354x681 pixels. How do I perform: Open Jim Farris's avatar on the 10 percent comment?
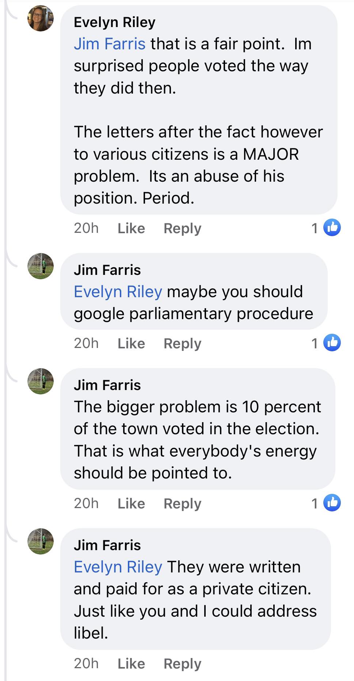tap(41, 381)
